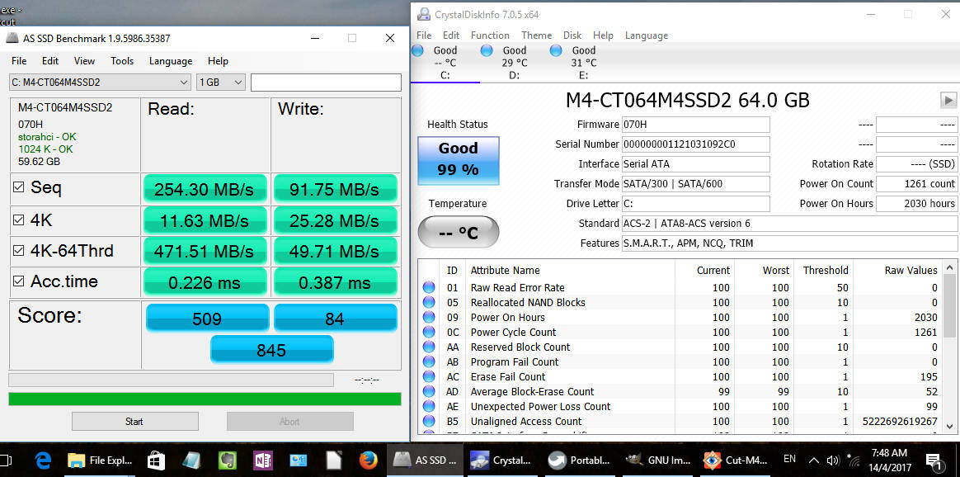Open Theme menu in CrystalDiskInfo
Screen dimensions: 960x477
pos(536,35)
